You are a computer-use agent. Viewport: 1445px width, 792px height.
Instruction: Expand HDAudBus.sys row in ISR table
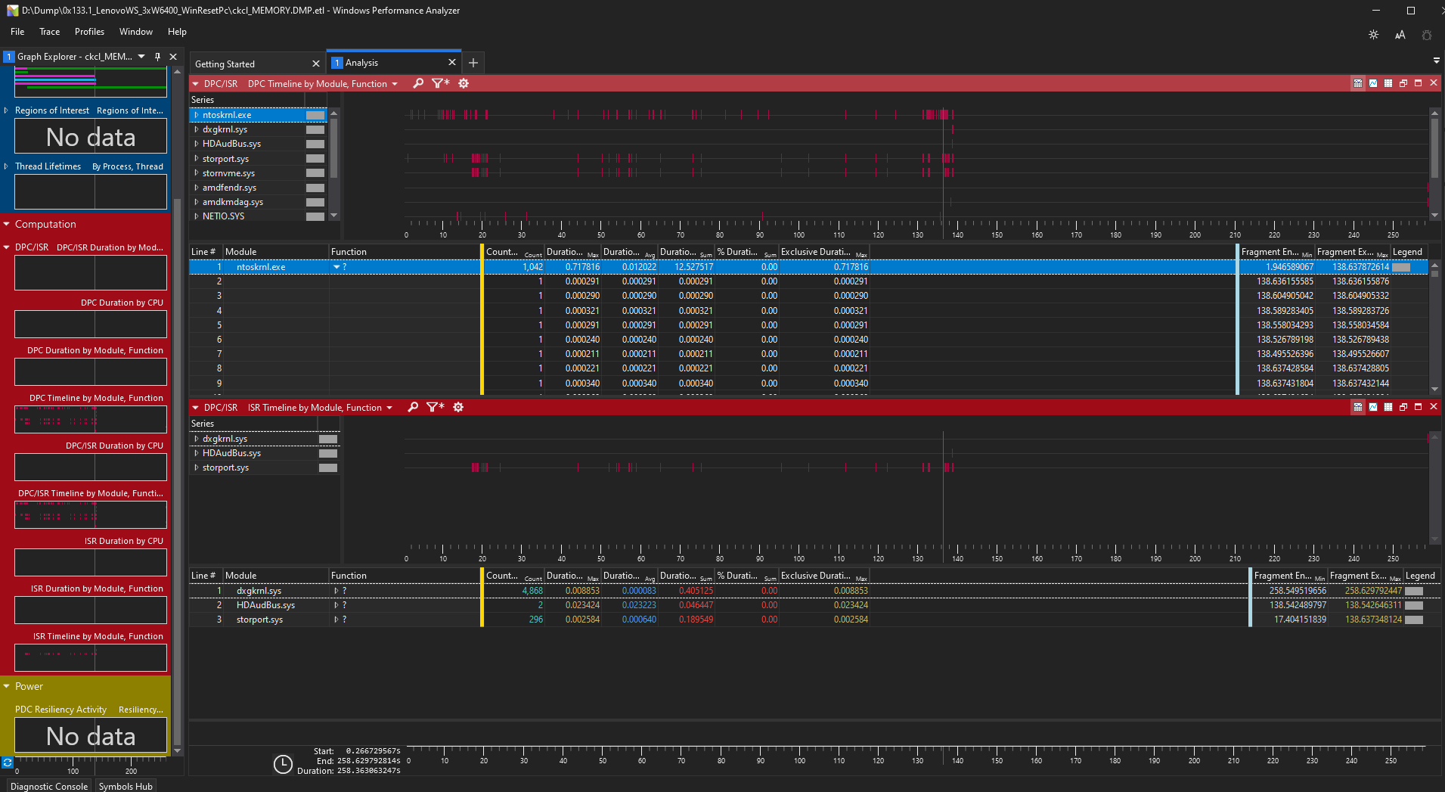[336, 605]
